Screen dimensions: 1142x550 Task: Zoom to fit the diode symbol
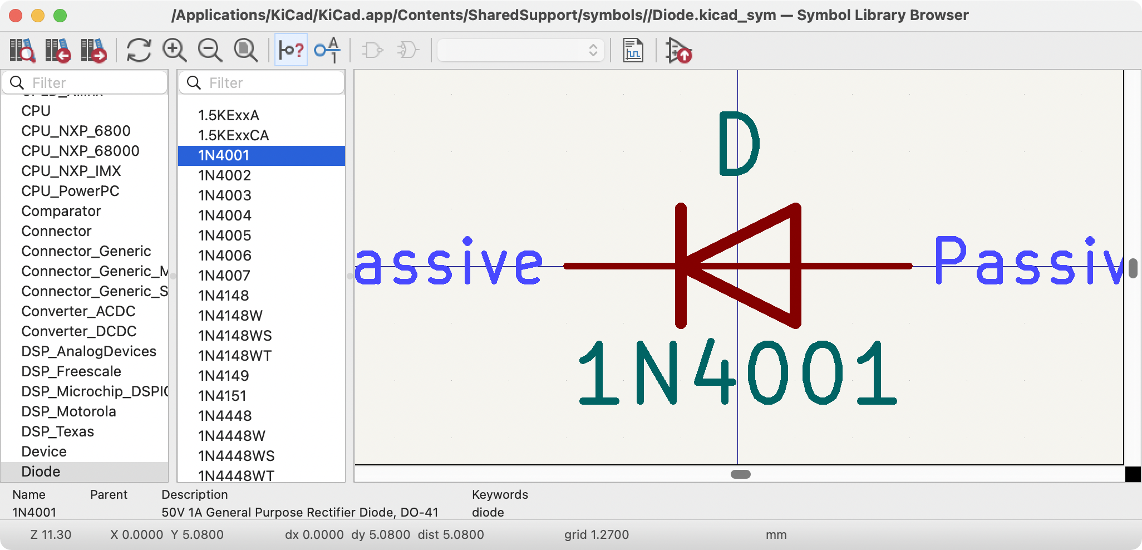pyautogui.click(x=245, y=50)
